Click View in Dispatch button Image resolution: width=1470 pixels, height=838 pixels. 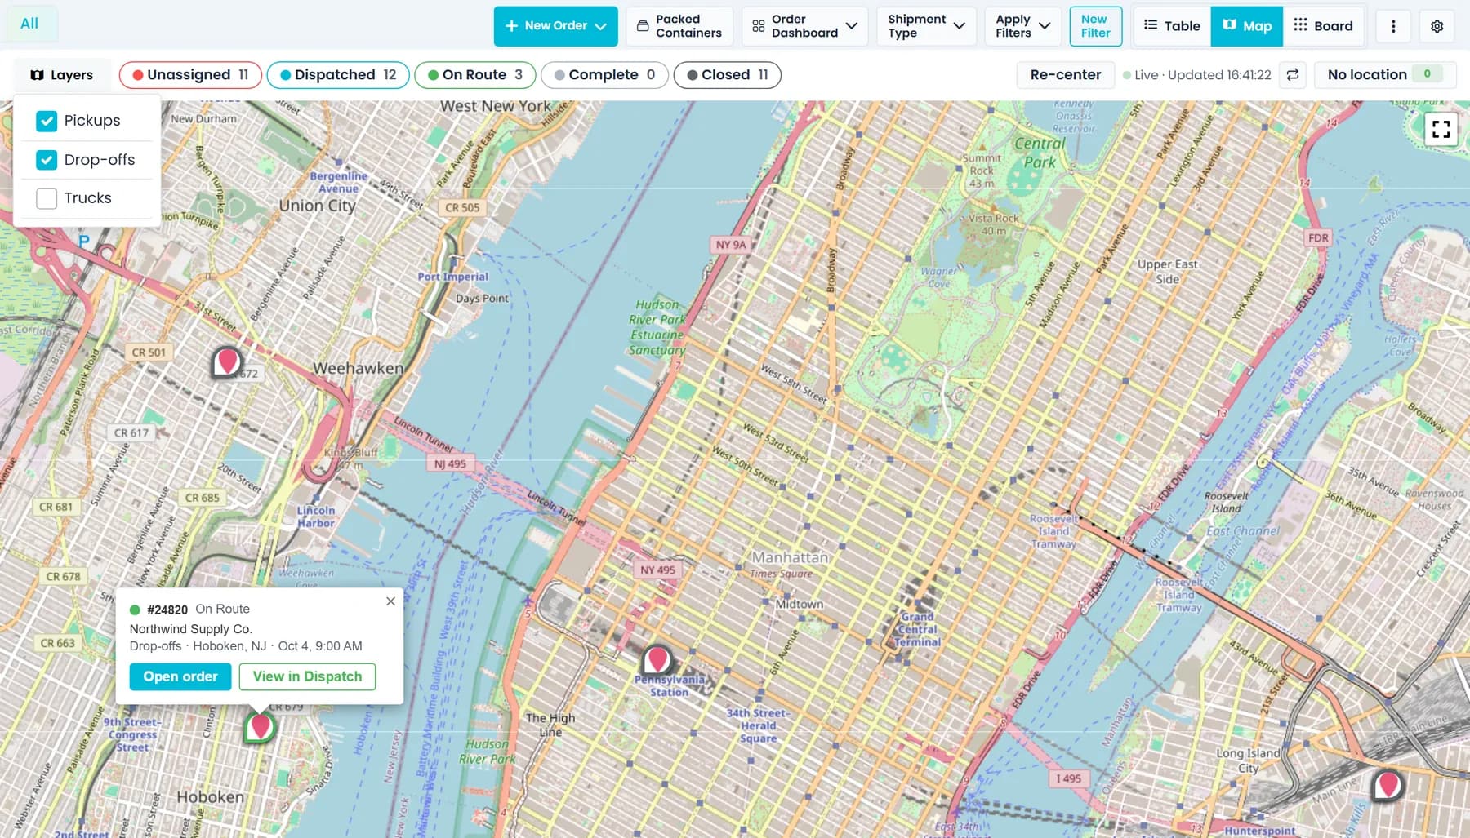coord(307,676)
